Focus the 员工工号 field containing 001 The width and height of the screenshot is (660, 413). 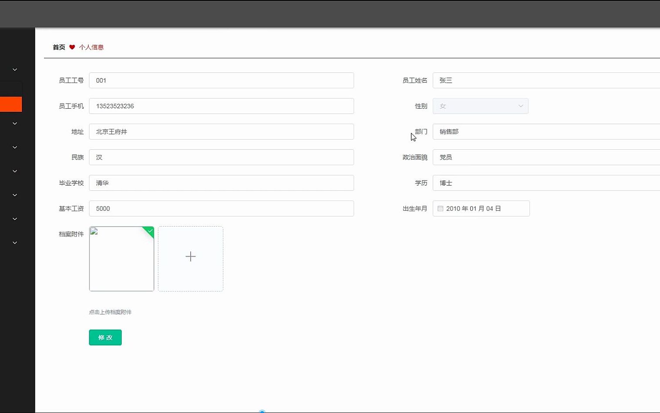tap(221, 80)
